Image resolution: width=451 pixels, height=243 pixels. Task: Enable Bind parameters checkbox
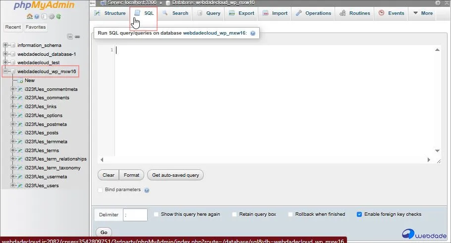coord(101,190)
